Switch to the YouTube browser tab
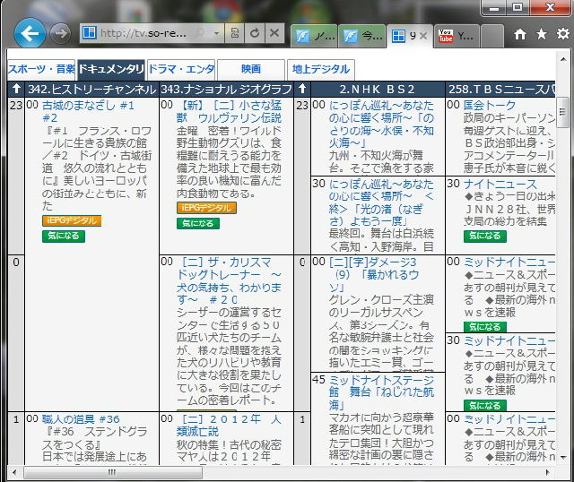574x482 pixels. tap(457, 36)
